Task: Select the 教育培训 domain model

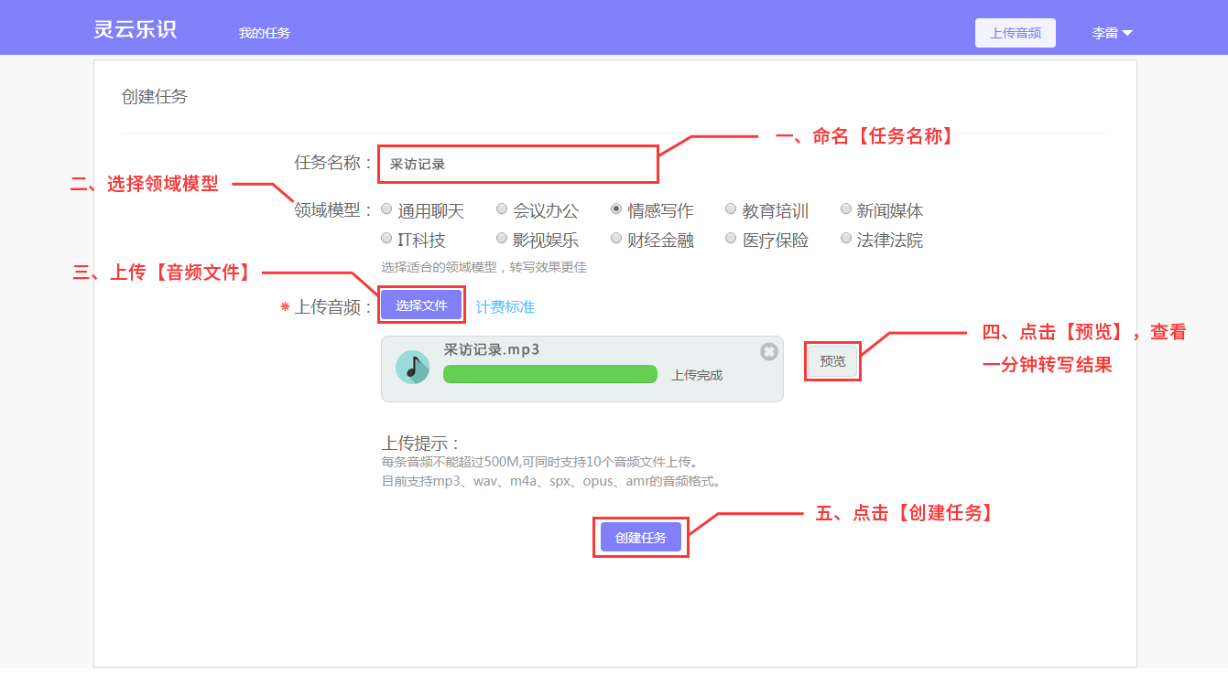Action: click(731, 209)
